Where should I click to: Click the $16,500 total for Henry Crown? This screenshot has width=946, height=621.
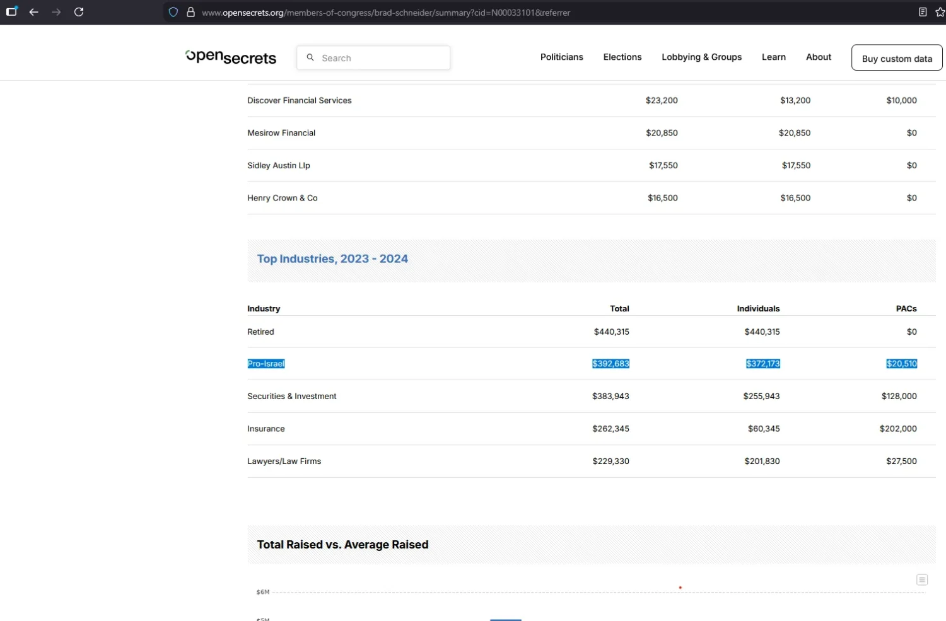[663, 198]
